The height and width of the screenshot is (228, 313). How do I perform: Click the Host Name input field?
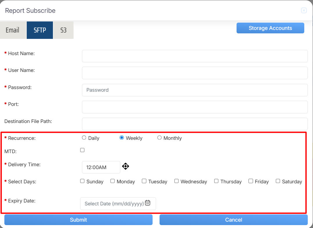(x=195, y=56)
